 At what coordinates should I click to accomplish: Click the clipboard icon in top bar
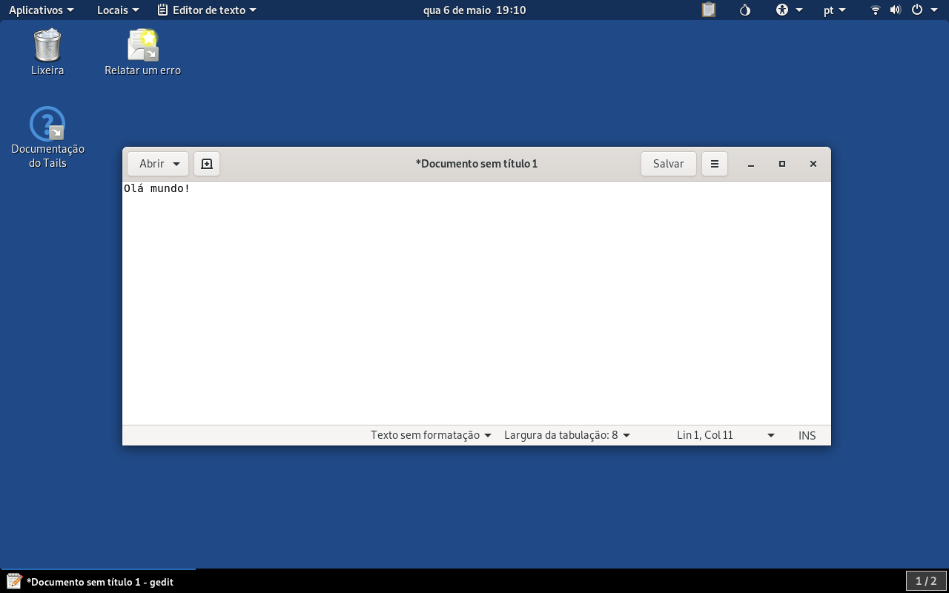[709, 10]
